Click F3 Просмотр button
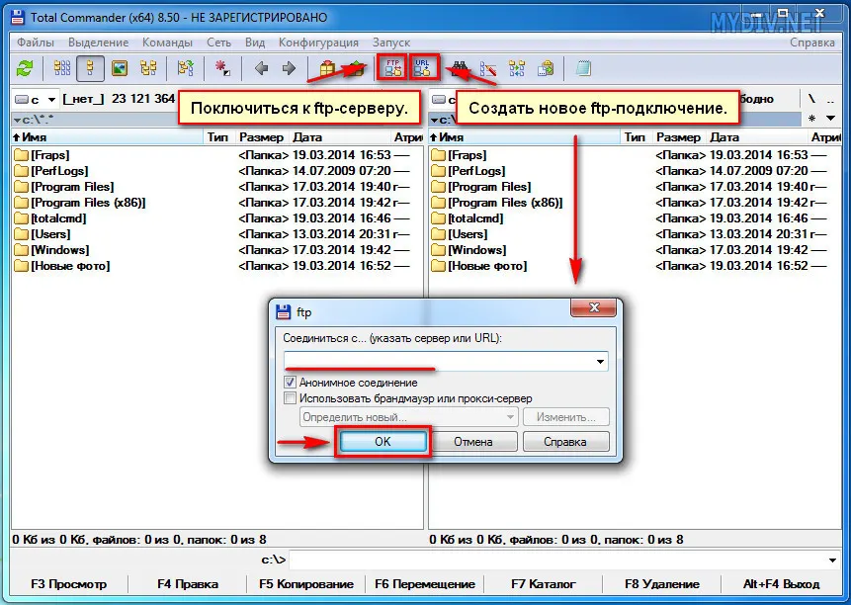The width and height of the screenshot is (851, 605). coord(69,584)
